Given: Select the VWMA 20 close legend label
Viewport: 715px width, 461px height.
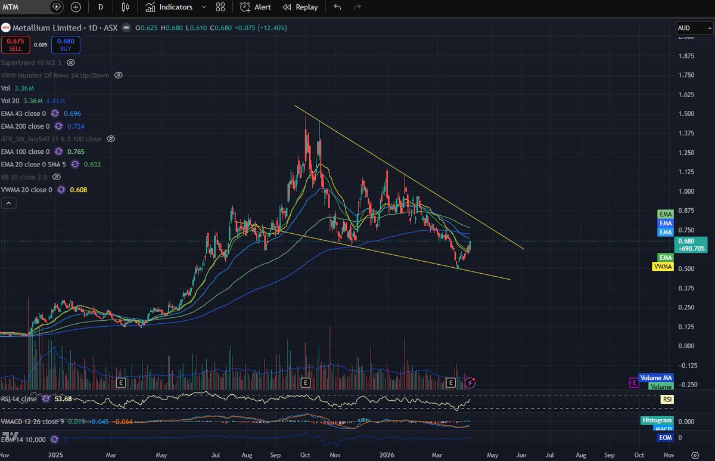Looking at the screenshot, I should pos(27,190).
